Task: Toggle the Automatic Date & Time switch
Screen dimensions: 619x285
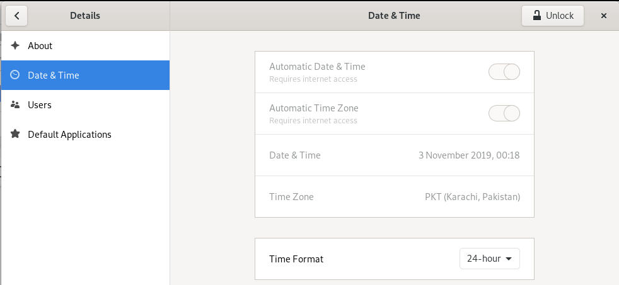Action: pyautogui.click(x=504, y=72)
